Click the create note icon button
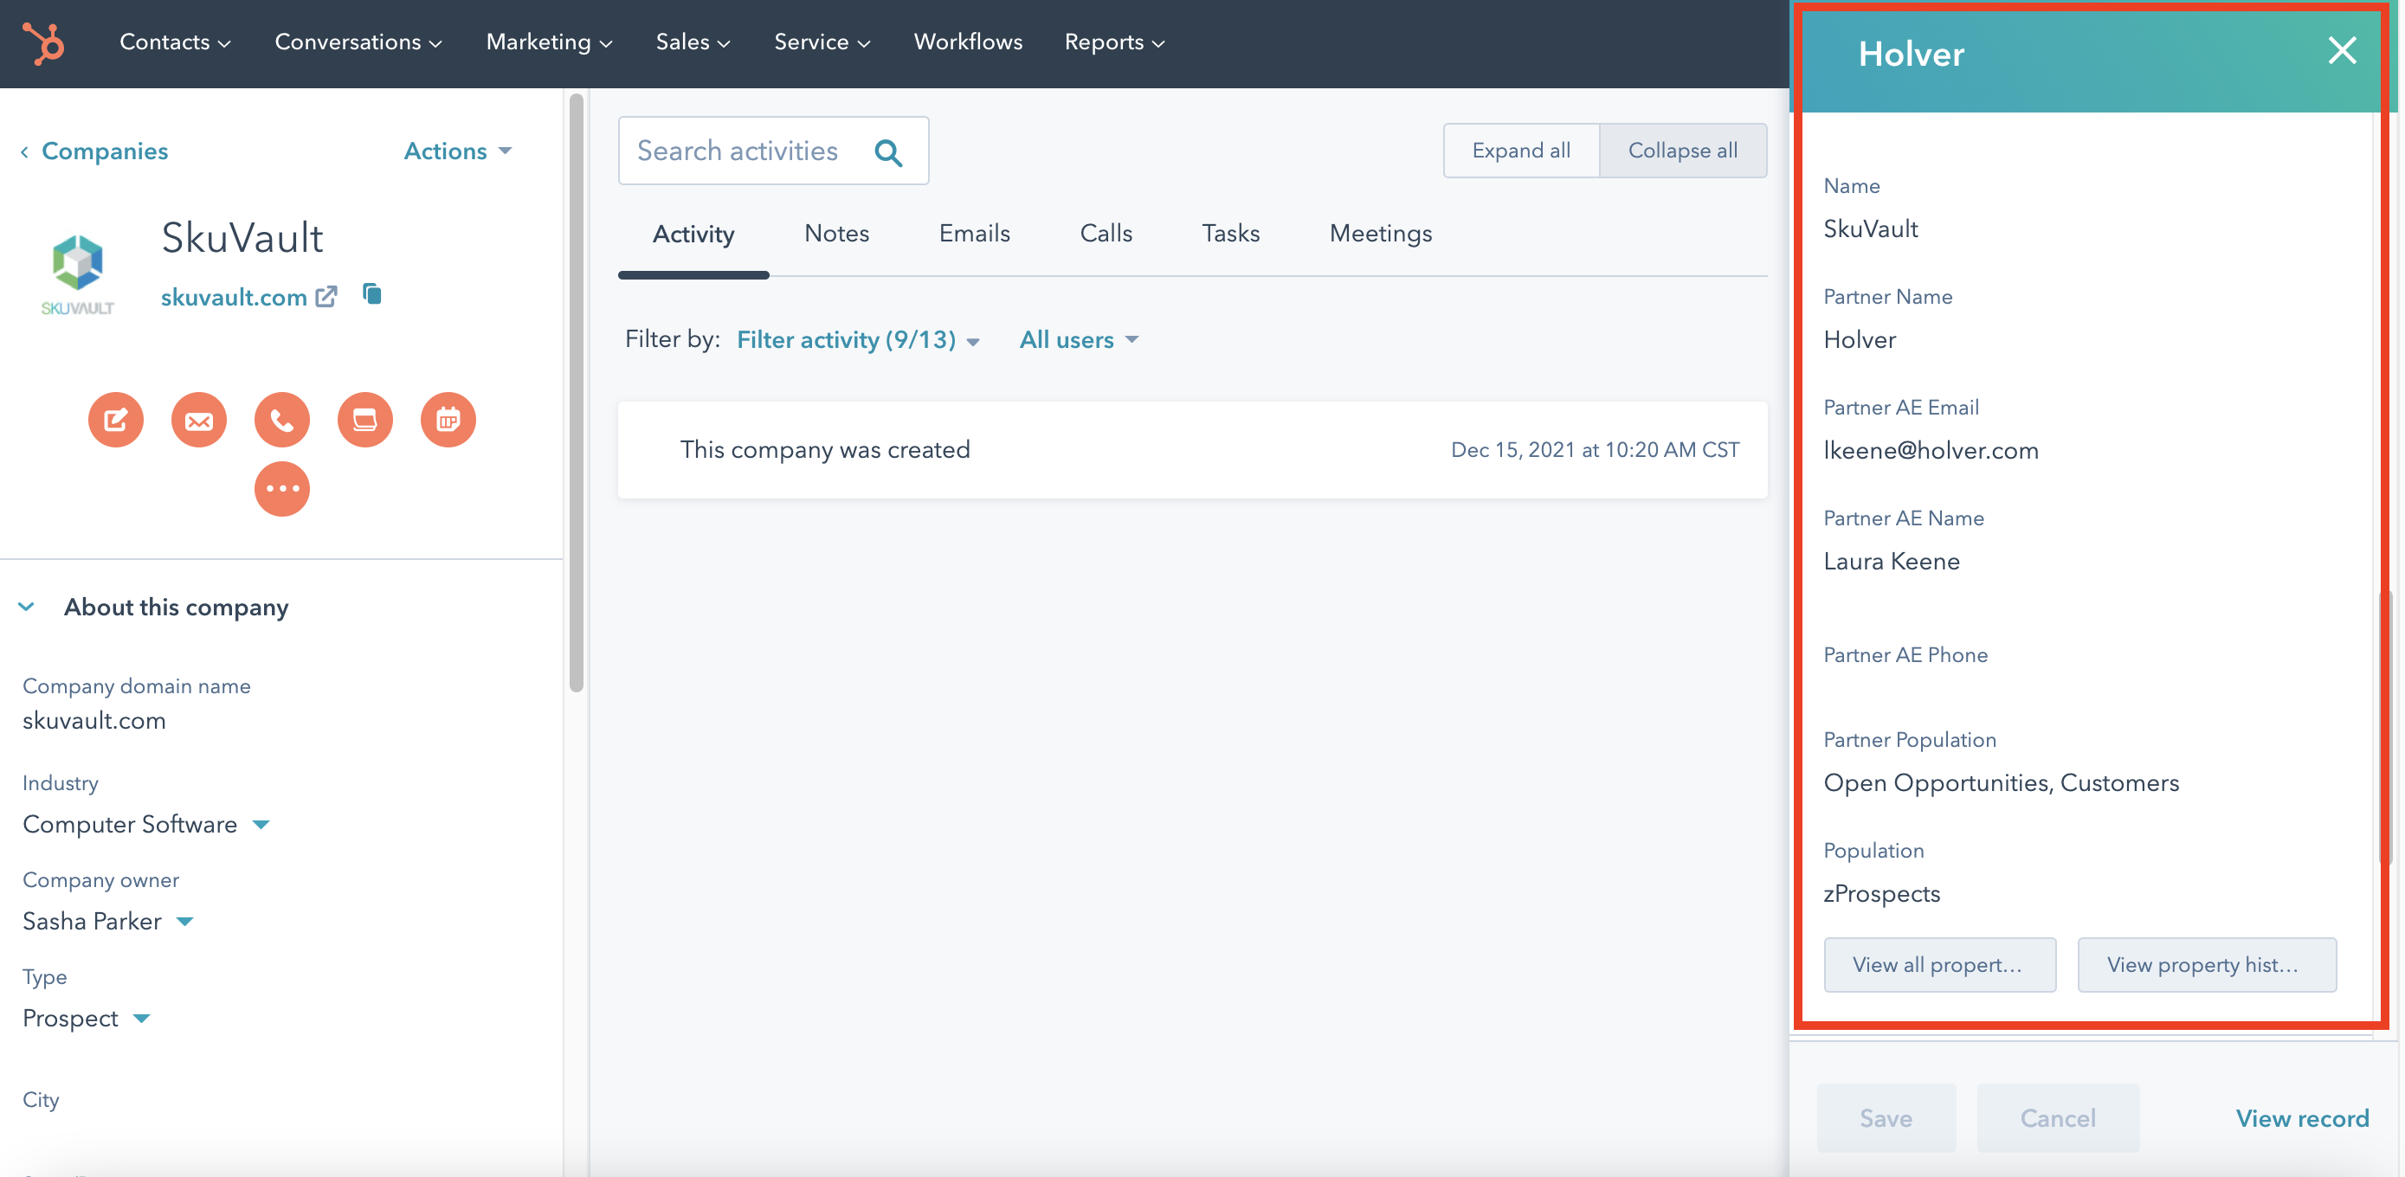This screenshot has width=2405, height=1177. 116,420
